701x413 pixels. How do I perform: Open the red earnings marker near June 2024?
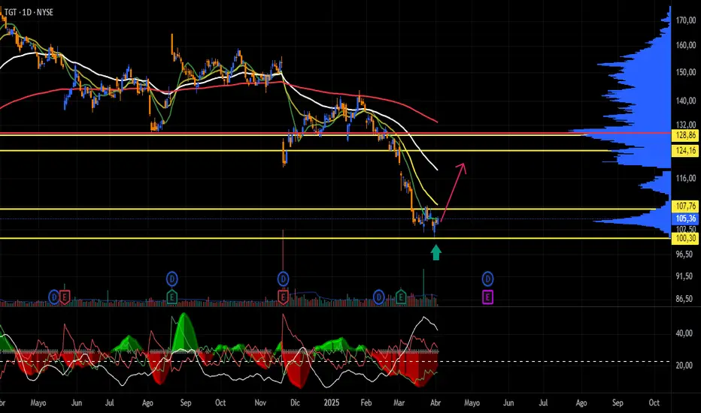pyautogui.click(x=65, y=298)
